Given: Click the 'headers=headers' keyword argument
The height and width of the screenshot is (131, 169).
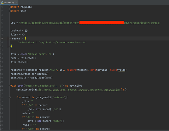Looking at the screenshot, I should (x=77, y=70).
